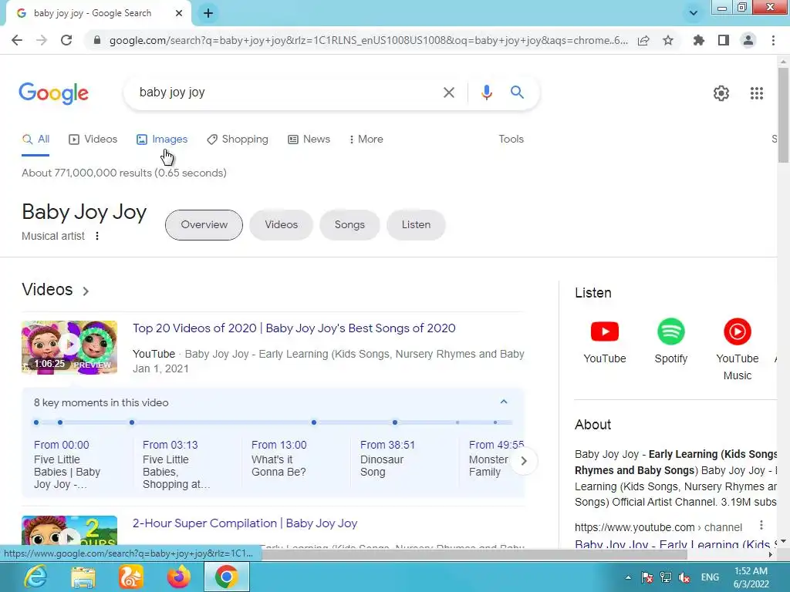Open options beside Musical artist label

(97, 236)
